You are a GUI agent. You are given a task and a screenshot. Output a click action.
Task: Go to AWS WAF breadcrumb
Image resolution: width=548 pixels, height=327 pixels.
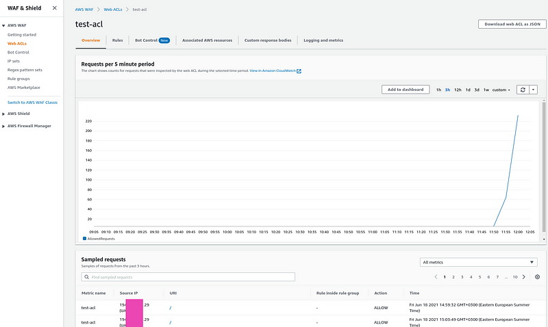pyautogui.click(x=84, y=10)
